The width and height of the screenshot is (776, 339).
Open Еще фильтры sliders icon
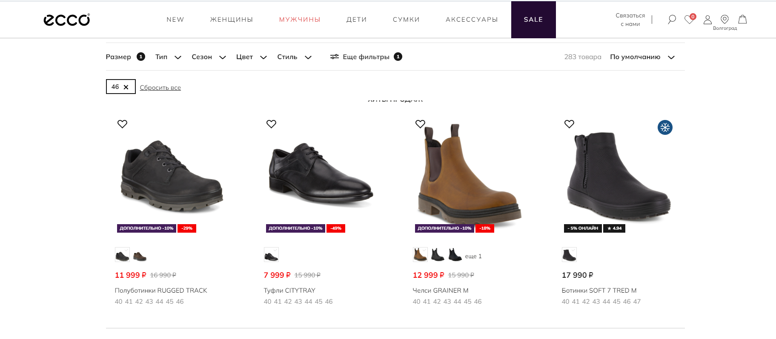[x=335, y=57]
